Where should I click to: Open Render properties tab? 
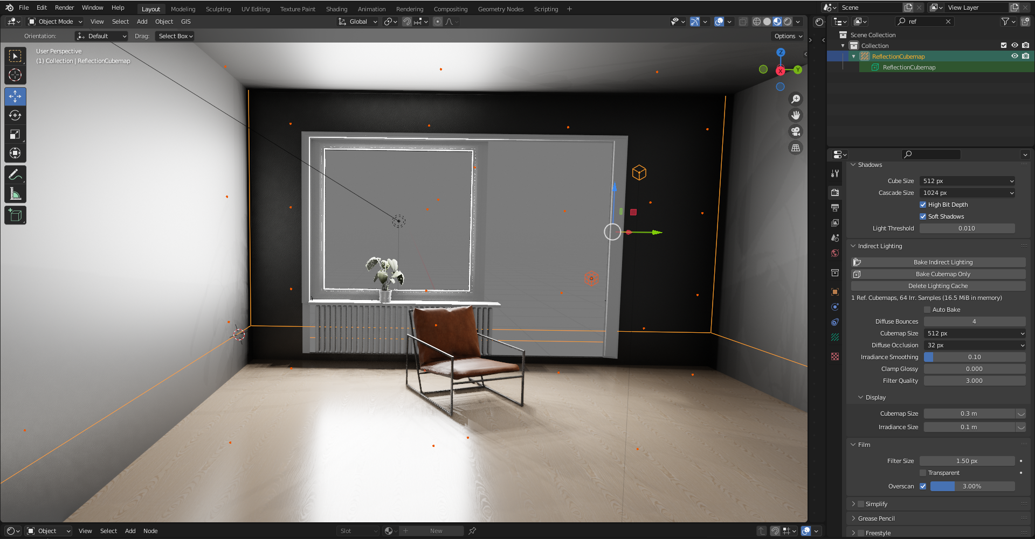(835, 192)
